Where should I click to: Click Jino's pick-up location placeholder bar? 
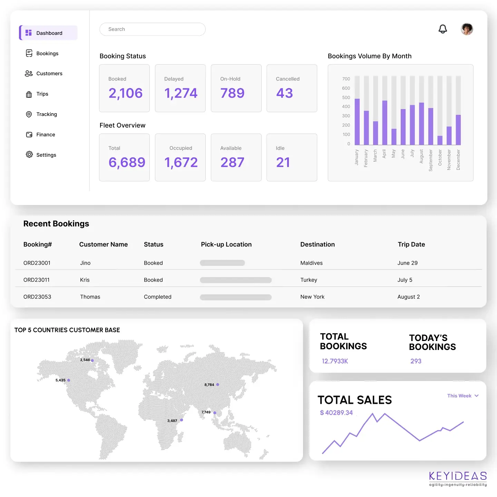222,263
